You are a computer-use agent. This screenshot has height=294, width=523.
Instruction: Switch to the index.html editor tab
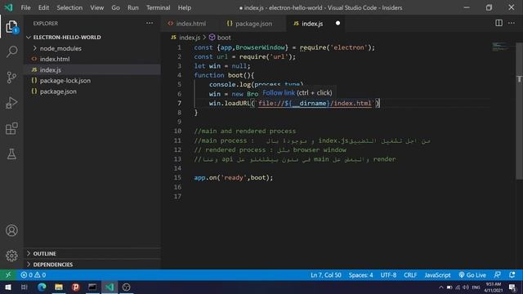coord(190,24)
